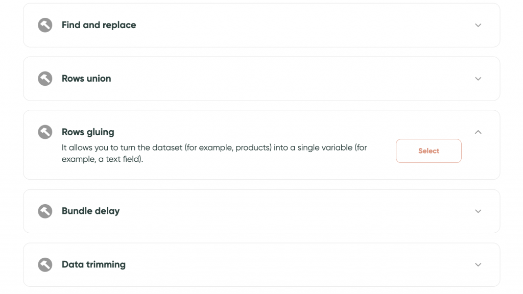Screen dimensions: 523x294
Task: Click the hammer icon beside Data trimming
Action: 45,265
